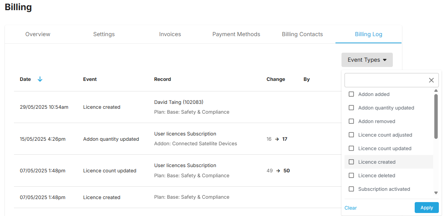This screenshot has width=443, height=216.
Task: Click the Clear link in filter panel
Action: (351, 208)
